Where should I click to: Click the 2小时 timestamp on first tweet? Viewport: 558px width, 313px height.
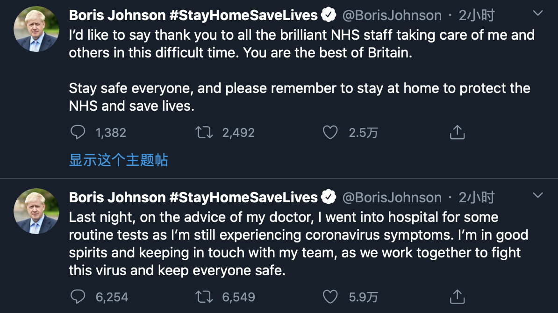click(476, 15)
